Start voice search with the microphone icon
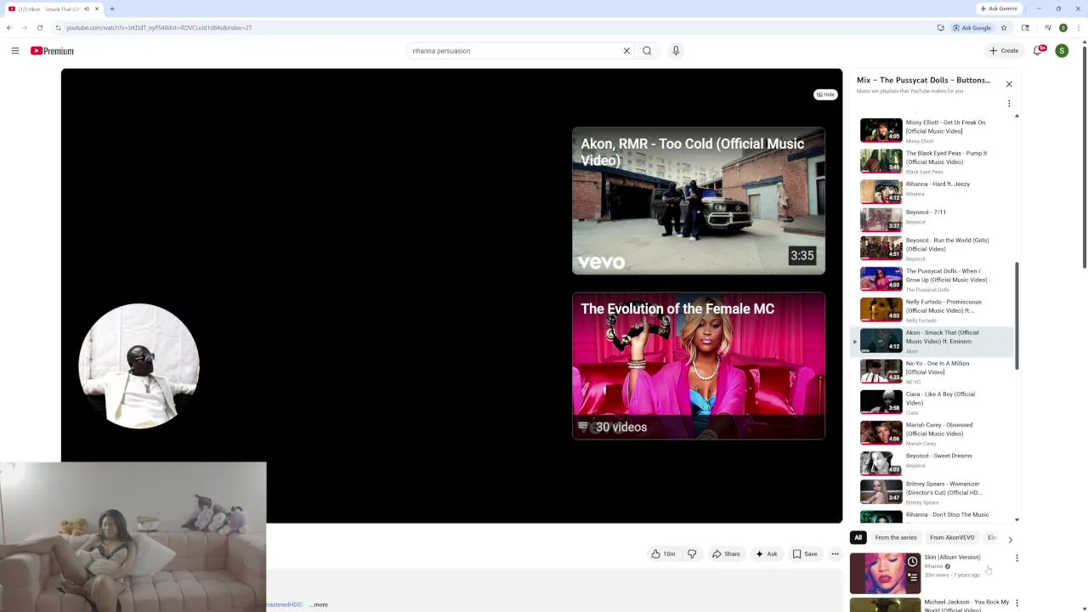The image size is (1088, 612). point(676,51)
